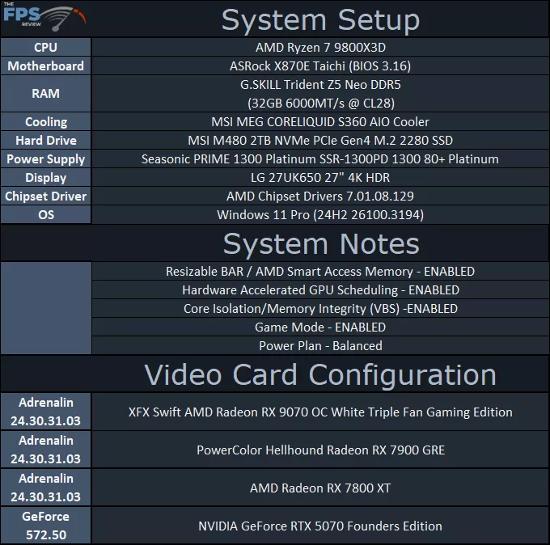Click the 'RAM' row label
This screenshot has height=545, width=550.
click(x=45, y=94)
